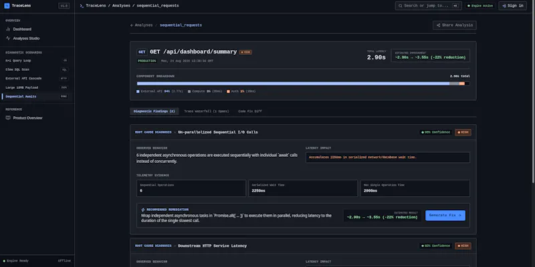Switch to Trace Waterfall tab
This screenshot has height=267, width=535.
click(x=207, y=111)
